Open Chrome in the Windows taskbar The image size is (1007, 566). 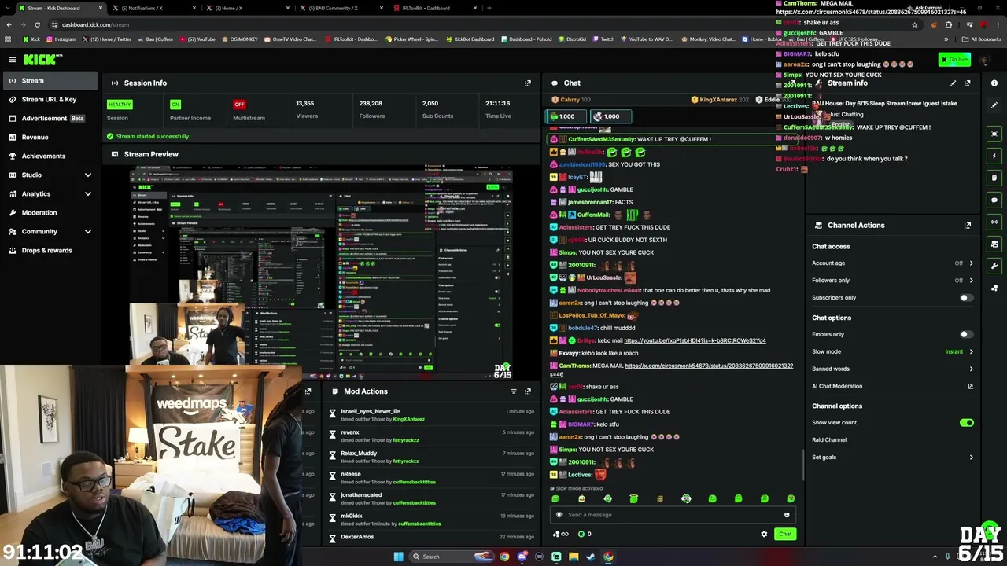tap(608, 557)
